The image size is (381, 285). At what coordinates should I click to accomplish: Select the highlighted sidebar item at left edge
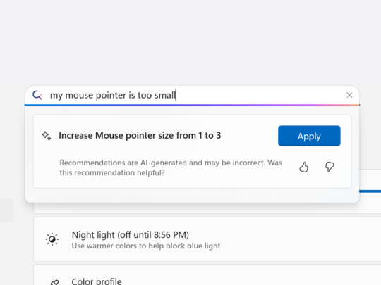click(x=6, y=210)
